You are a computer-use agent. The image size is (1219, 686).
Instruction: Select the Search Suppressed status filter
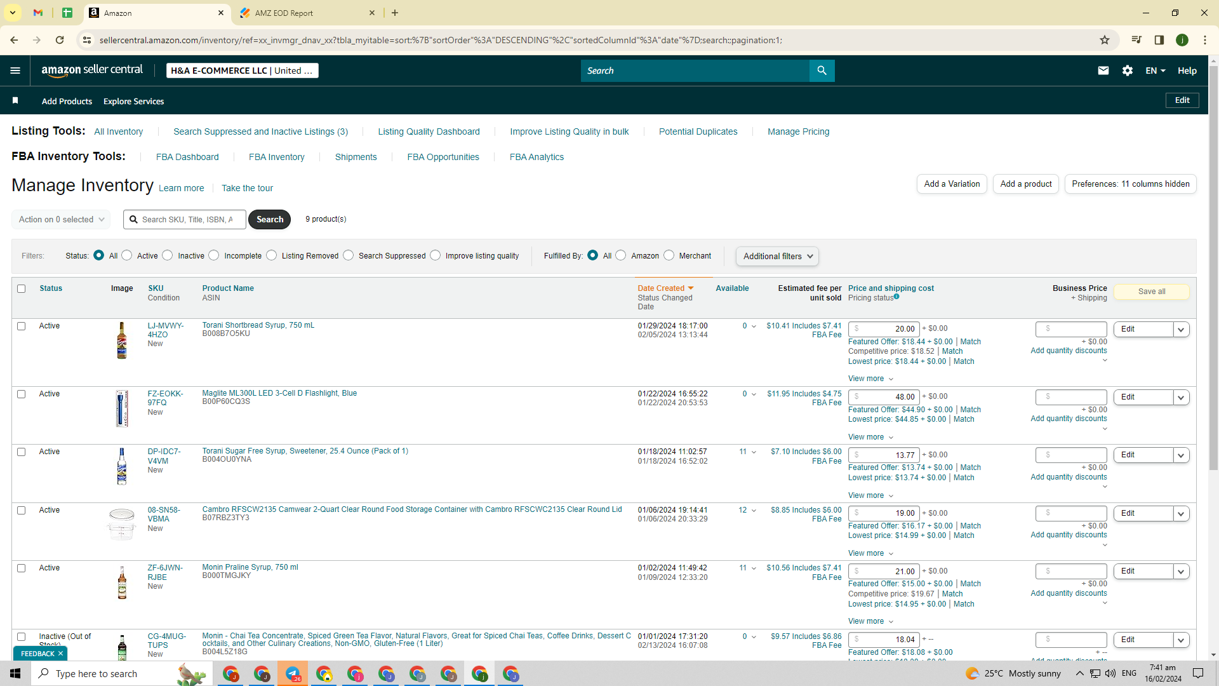coord(349,255)
